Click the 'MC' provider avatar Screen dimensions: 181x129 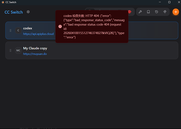coord(18,50)
